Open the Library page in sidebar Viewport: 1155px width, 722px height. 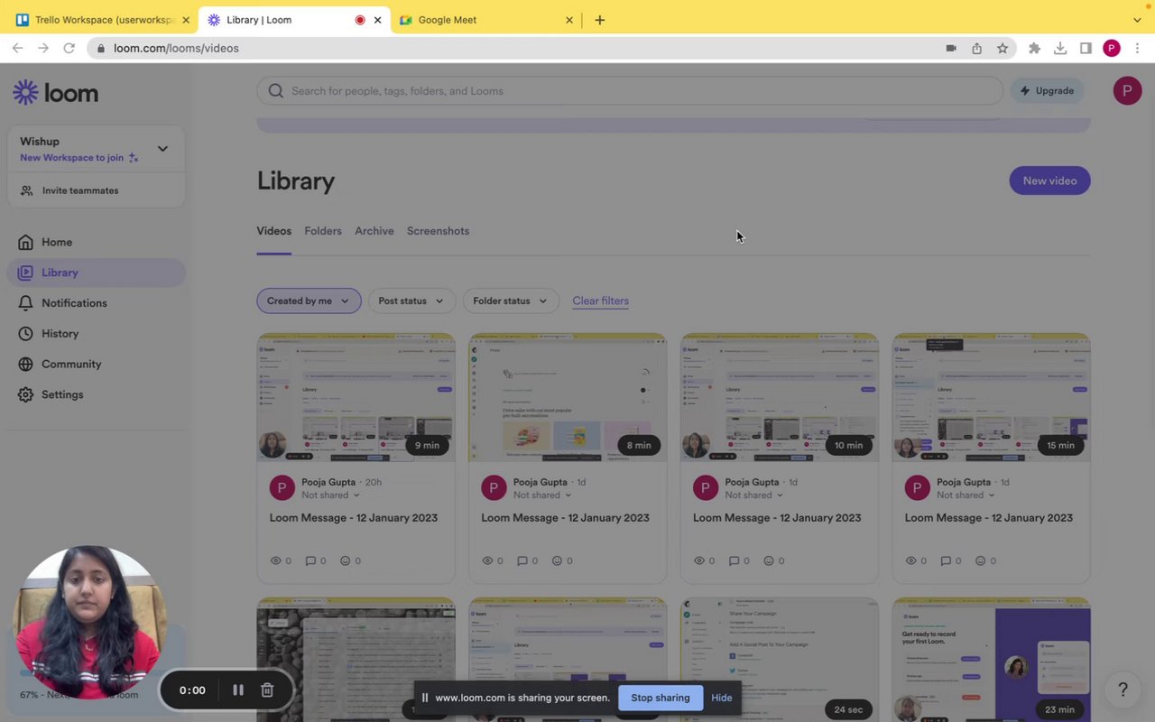[97, 273]
